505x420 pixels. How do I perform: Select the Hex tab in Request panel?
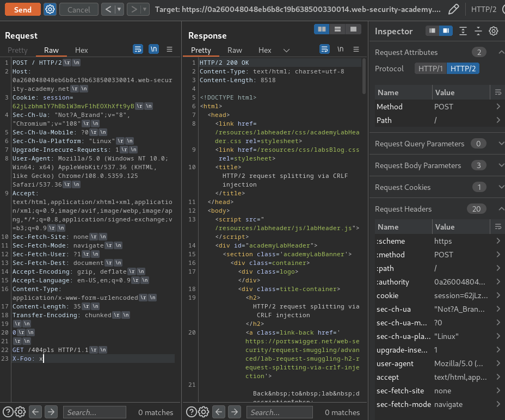coord(81,50)
